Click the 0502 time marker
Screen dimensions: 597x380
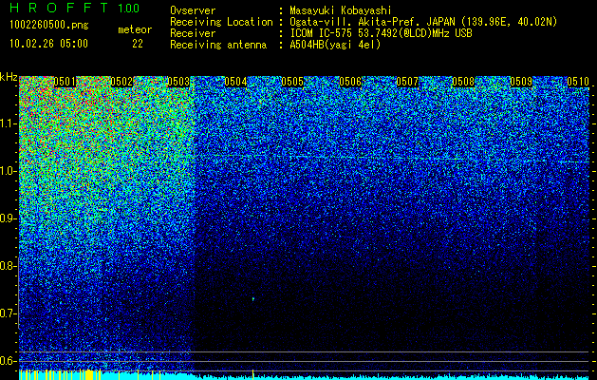(x=121, y=82)
